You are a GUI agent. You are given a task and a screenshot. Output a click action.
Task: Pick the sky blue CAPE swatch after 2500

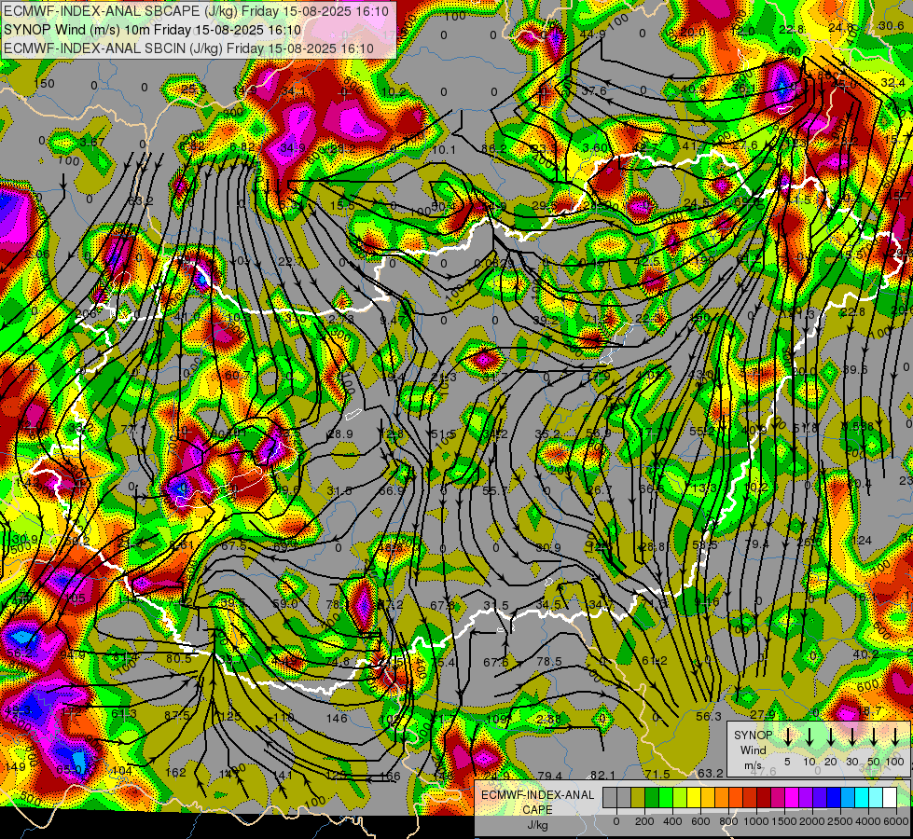click(847, 798)
